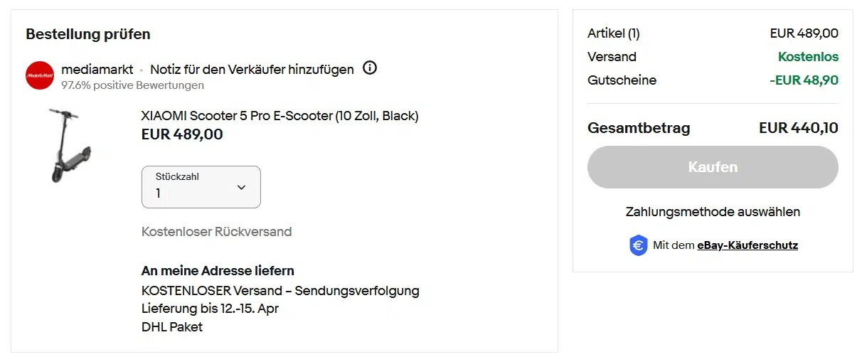Open the eBay-Käuferschutz link
The image size is (862, 357).
(x=747, y=245)
